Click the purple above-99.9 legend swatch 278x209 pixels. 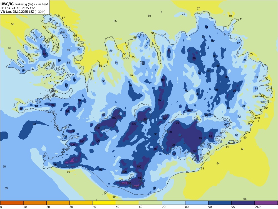click(266, 203)
